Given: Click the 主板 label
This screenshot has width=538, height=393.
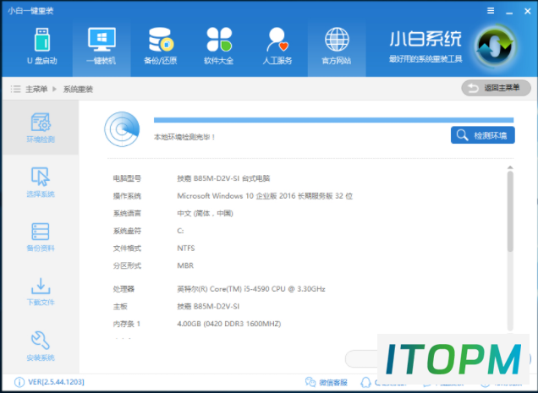Looking at the screenshot, I should tap(120, 306).
